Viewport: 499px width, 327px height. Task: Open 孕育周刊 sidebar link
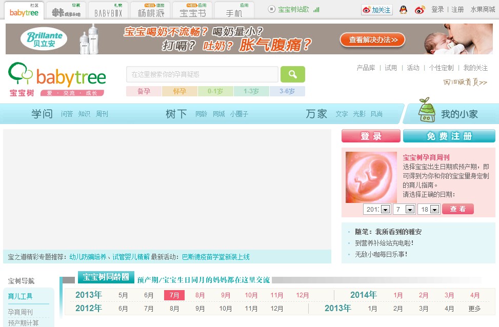click(x=20, y=312)
